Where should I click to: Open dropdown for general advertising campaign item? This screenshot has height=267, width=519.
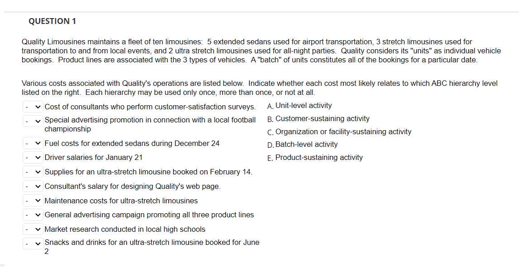(33, 215)
